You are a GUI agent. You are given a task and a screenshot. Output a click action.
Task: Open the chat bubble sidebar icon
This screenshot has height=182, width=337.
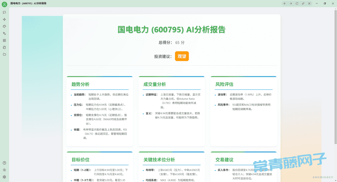click(x=4, y=12)
